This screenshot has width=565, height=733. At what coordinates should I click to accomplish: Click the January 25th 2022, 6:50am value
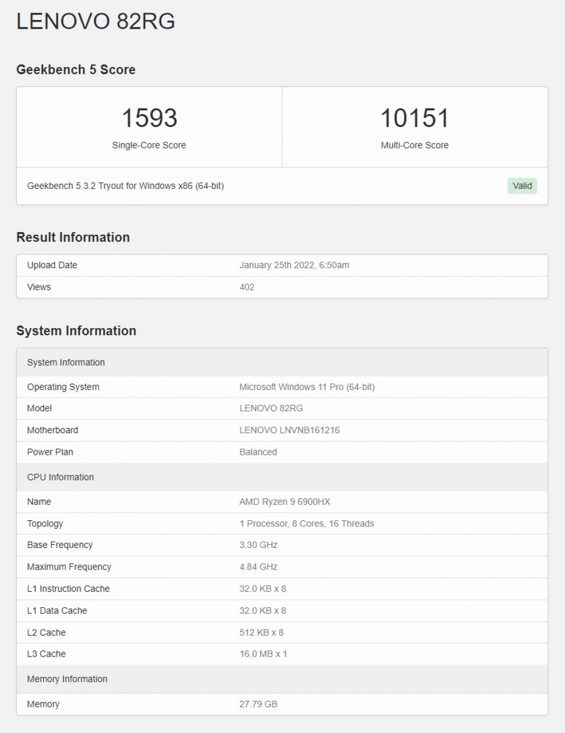click(x=294, y=265)
